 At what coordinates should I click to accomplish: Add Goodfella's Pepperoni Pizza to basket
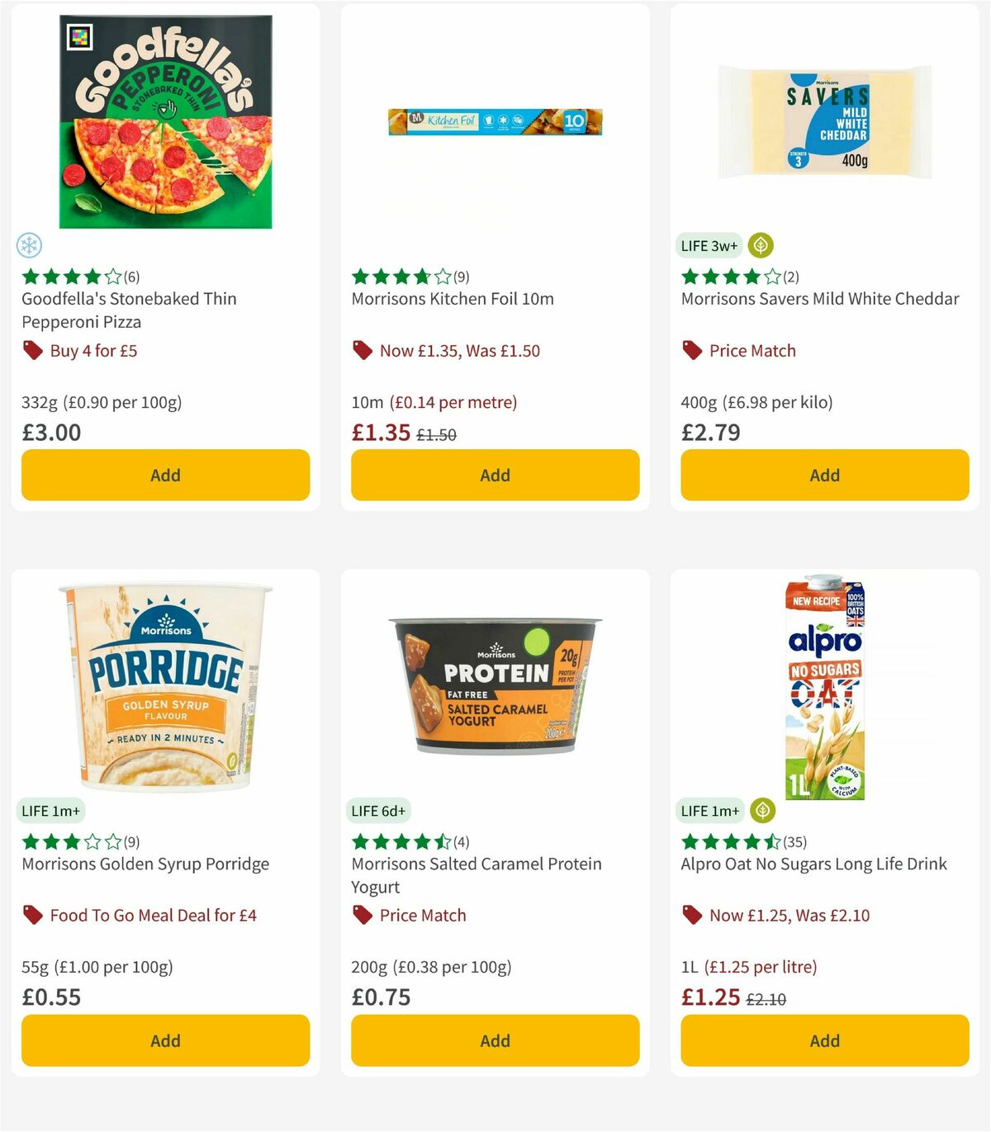tap(165, 476)
